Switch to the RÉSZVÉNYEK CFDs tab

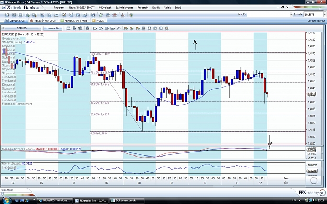pyautogui.click(x=43, y=21)
